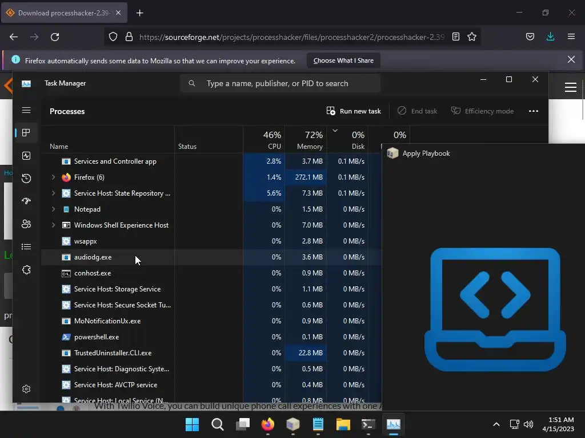This screenshot has width=585, height=438.
Task: Open Task Manager settings gear
Action: [x=26, y=389]
